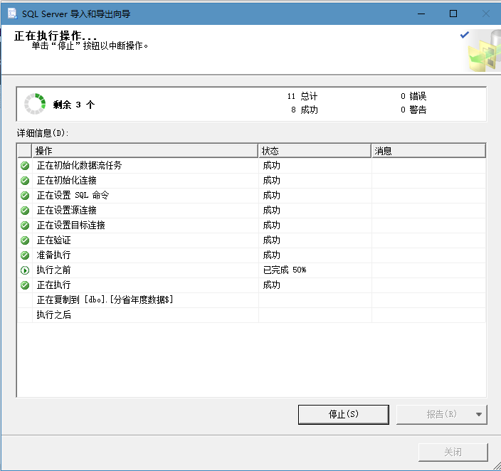This screenshot has width=501, height=471.
Task: Click success icon for 正在设置源连接
Action: [x=25, y=211]
